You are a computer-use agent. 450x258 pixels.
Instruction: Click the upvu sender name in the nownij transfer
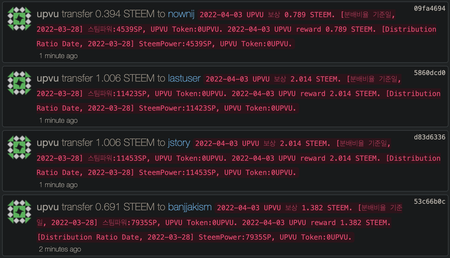pos(48,14)
